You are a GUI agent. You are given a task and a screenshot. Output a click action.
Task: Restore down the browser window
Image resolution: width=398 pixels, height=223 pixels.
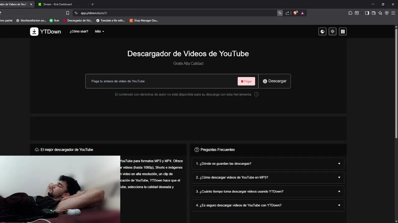[x=383, y=4]
